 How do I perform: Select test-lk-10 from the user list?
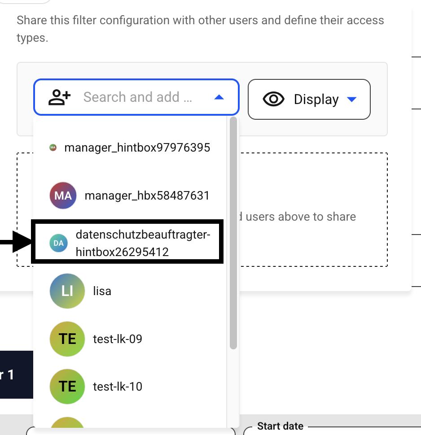pyautogui.click(x=130, y=387)
